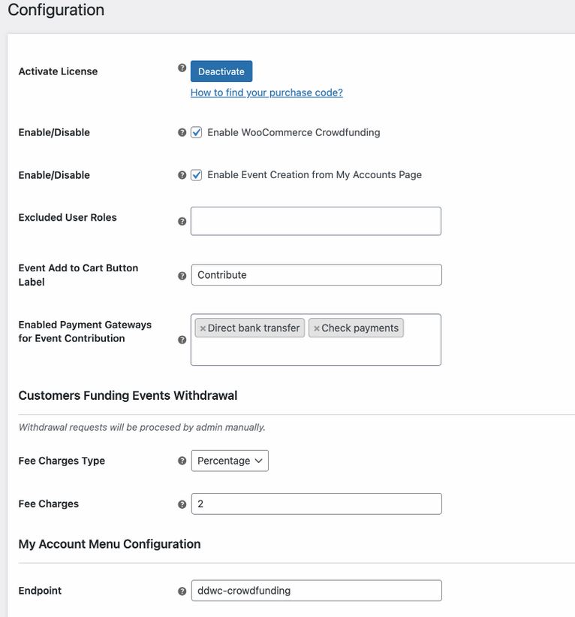Click help icon beside Fee Charges Type
Viewport: 575px width, 617px height.
[182, 461]
